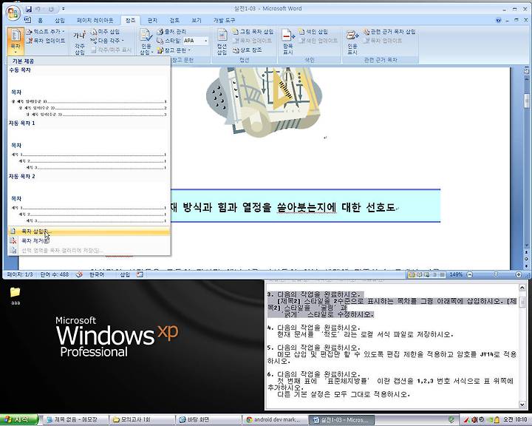The width and height of the screenshot is (532, 426).
Task: Select 목차 삽입 menu entry
Action: [x=89, y=231]
